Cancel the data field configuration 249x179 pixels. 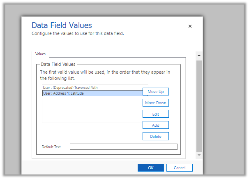(x=179, y=168)
